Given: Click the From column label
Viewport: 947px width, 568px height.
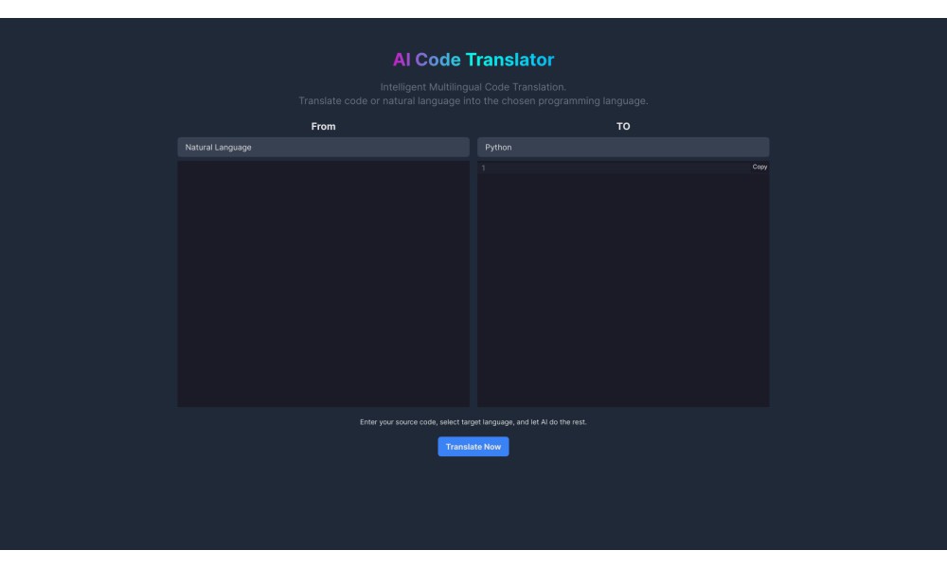Looking at the screenshot, I should coord(323,126).
